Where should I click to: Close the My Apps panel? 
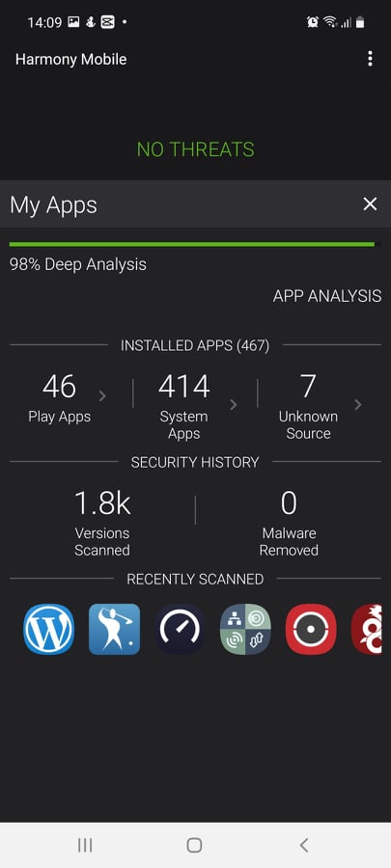pyautogui.click(x=370, y=204)
